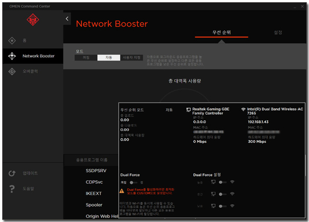Select the Spooler application row

click(x=94, y=205)
